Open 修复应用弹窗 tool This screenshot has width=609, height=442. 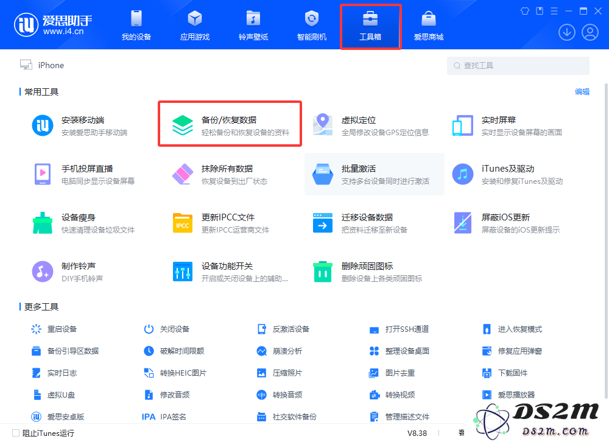pos(512,351)
